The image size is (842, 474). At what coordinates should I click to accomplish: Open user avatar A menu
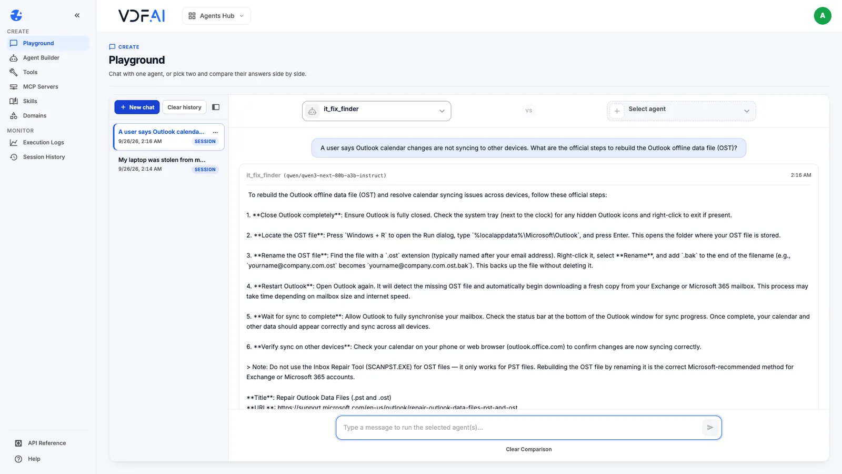click(823, 16)
